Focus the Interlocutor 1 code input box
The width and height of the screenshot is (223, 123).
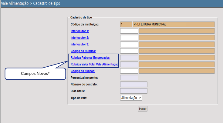pos(129,31)
